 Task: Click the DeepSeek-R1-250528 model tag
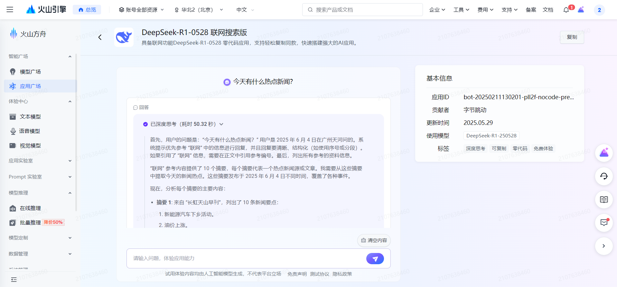pos(491,136)
